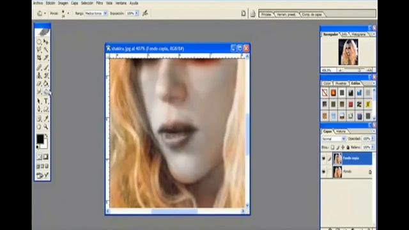Open the Exposición slider arrow

tap(137, 13)
